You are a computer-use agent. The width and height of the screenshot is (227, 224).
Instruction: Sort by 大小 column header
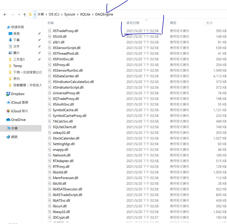(x=209, y=23)
